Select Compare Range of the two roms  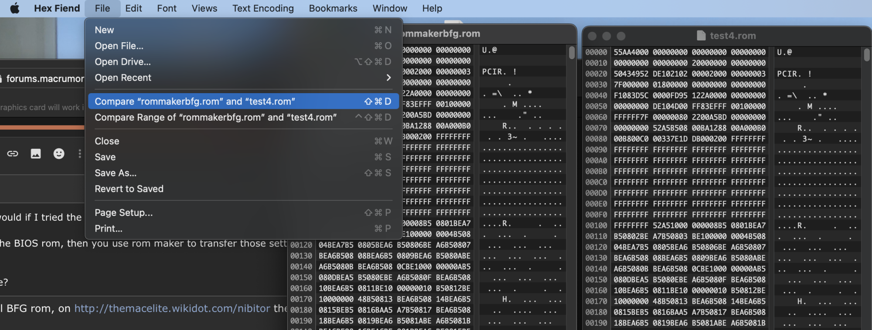tap(243, 117)
